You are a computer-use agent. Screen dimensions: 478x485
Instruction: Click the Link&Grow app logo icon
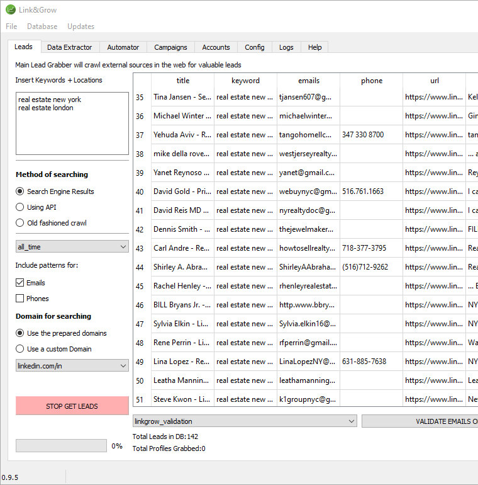[x=11, y=9]
